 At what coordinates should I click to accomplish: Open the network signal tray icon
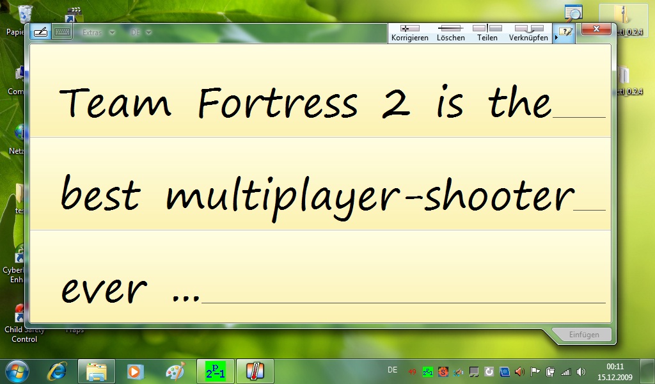(565, 371)
